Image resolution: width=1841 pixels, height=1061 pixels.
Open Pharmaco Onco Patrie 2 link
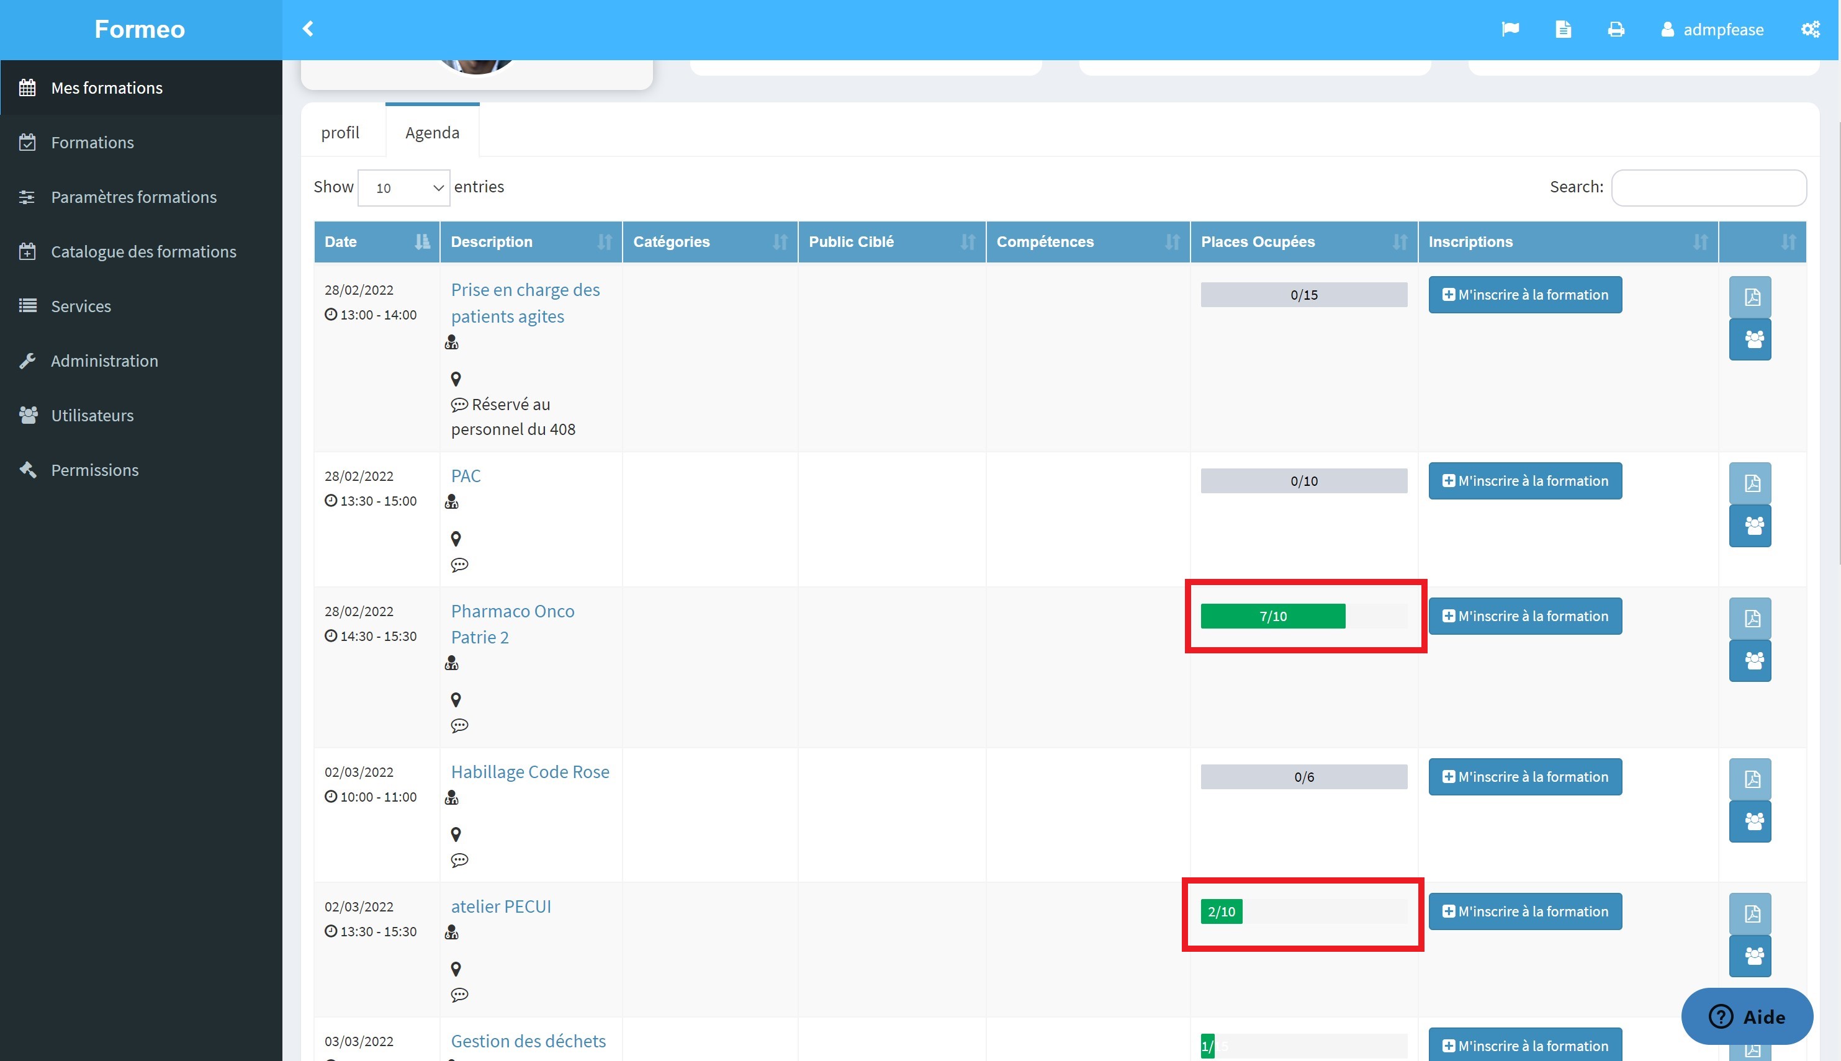pos(512,625)
